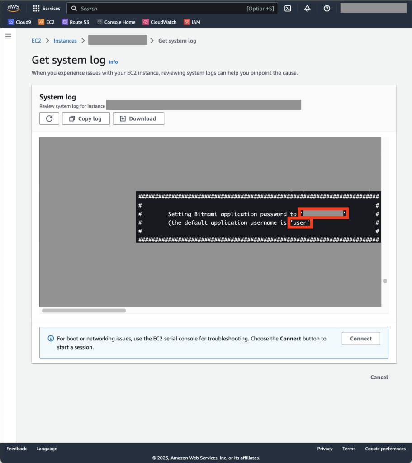
Task: Click the blue info circle icon in the serial console notice
Action: point(51,338)
